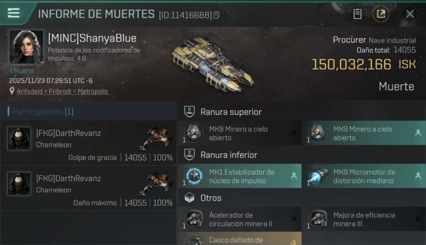426x245 pixels.
Task: Select Acelerador de circulación minera II item
Action: [x=240, y=219]
